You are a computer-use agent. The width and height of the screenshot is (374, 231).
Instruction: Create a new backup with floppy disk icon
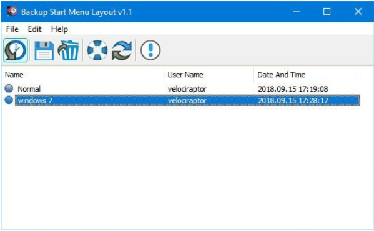pos(44,50)
